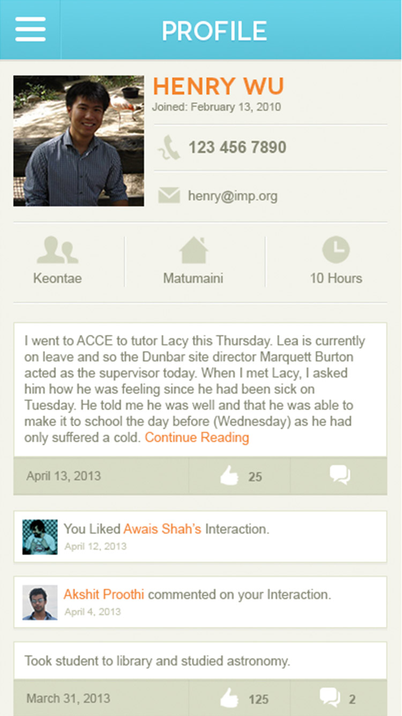The height and width of the screenshot is (716, 402).
Task: Tap Akshit Proothi's avatar thumbnail
Action: click(40, 602)
